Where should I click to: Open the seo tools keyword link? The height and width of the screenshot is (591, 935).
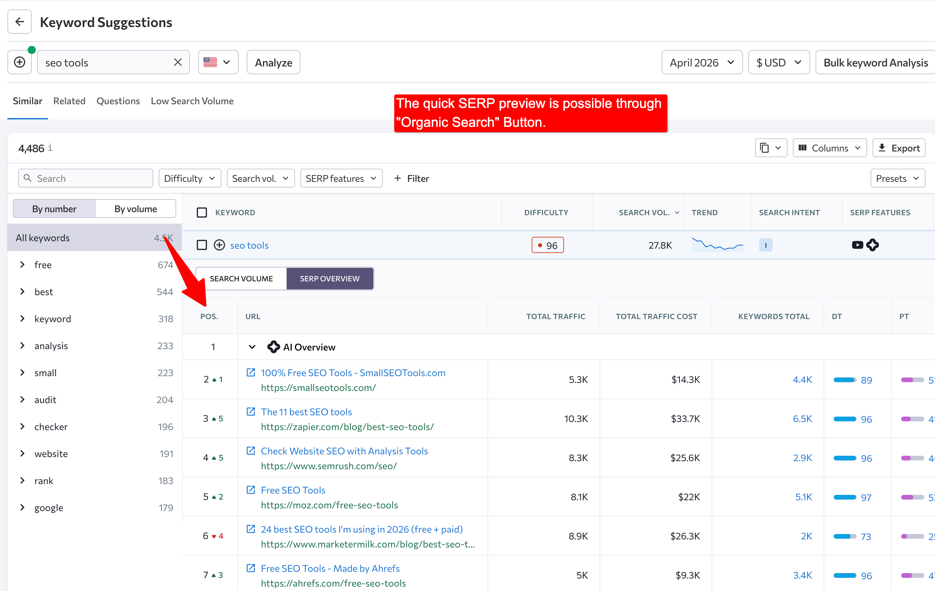(x=249, y=245)
